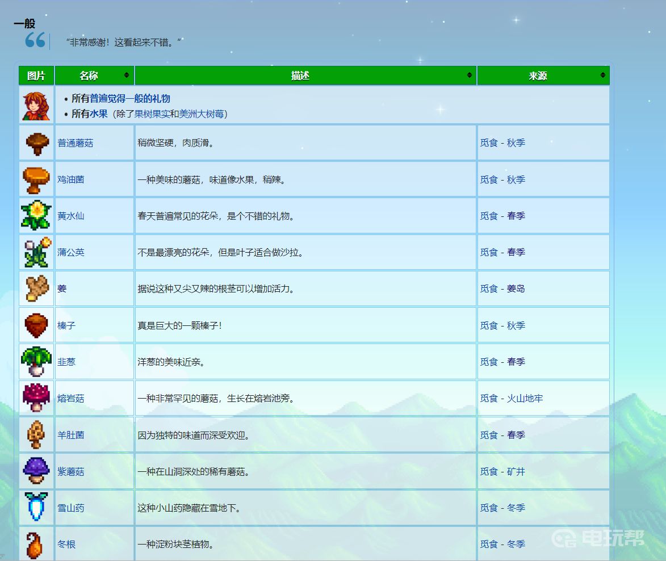Open the 冬根 name link
The image size is (666, 561).
tap(66, 545)
